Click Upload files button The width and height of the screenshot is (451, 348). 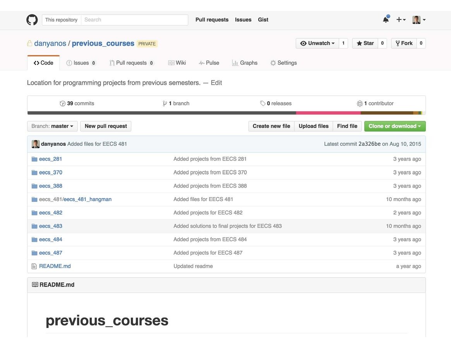(314, 126)
